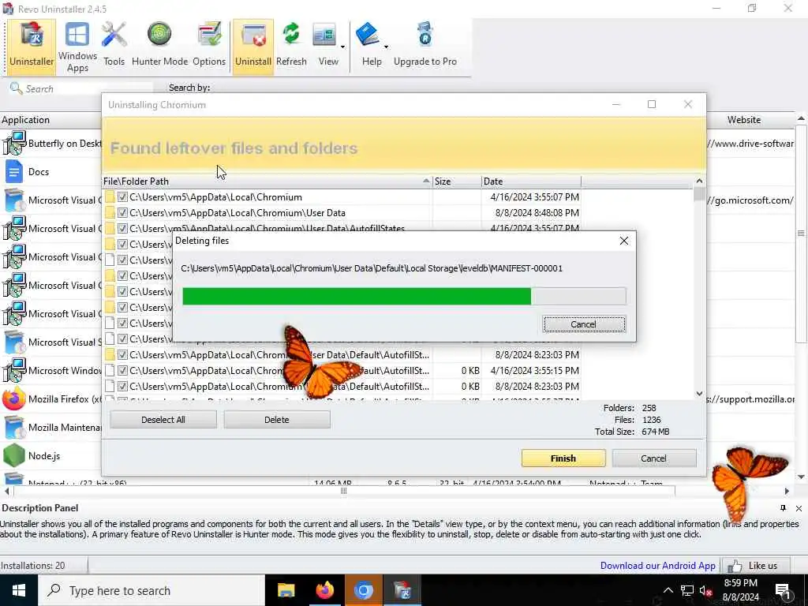Cancel the Deleting files progress
The height and width of the screenshot is (606, 808).
pyautogui.click(x=584, y=324)
